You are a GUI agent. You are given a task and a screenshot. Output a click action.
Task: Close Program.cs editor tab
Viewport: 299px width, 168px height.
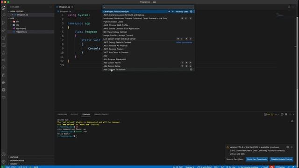point(72,7)
